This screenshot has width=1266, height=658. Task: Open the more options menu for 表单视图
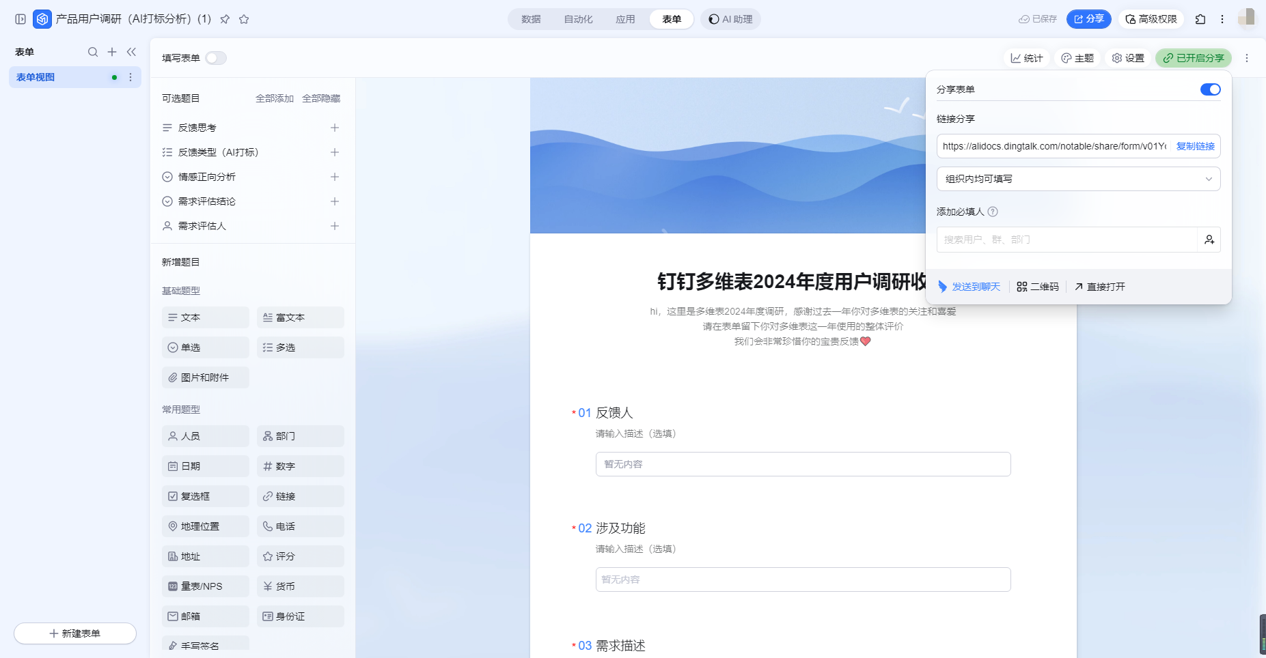[130, 77]
